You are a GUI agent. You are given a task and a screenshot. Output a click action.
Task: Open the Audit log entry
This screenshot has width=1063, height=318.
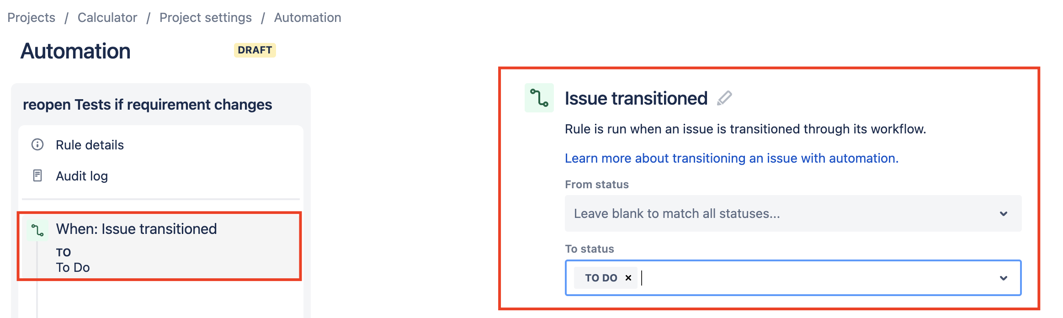click(82, 176)
